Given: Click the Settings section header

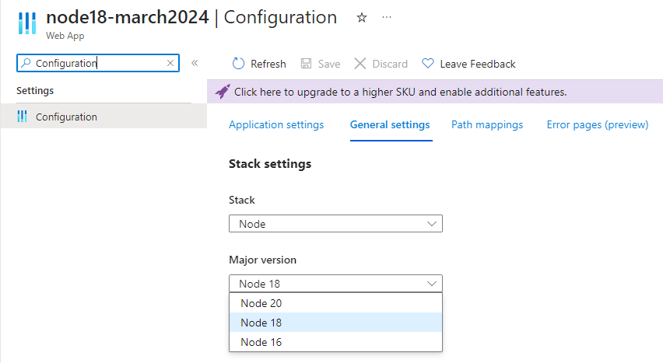Looking at the screenshot, I should click(35, 90).
